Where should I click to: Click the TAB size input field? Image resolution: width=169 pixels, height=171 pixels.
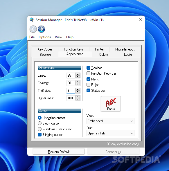coord(71,91)
